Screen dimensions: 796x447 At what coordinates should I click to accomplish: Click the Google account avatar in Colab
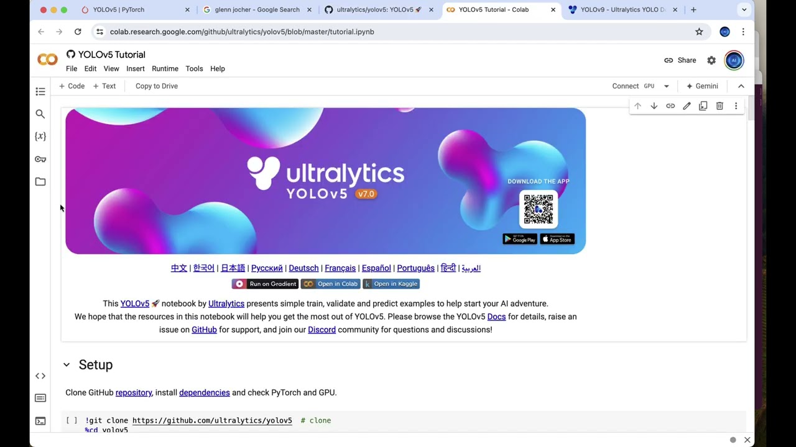(x=734, y=60)
